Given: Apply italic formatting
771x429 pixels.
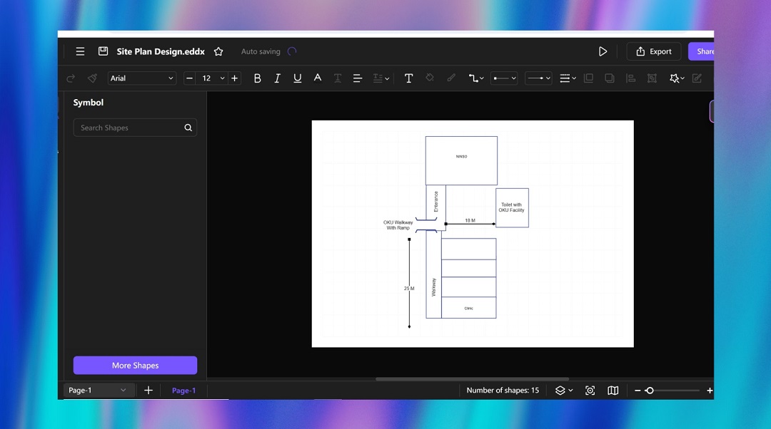Looking at the screenshot, I should 278,78.
